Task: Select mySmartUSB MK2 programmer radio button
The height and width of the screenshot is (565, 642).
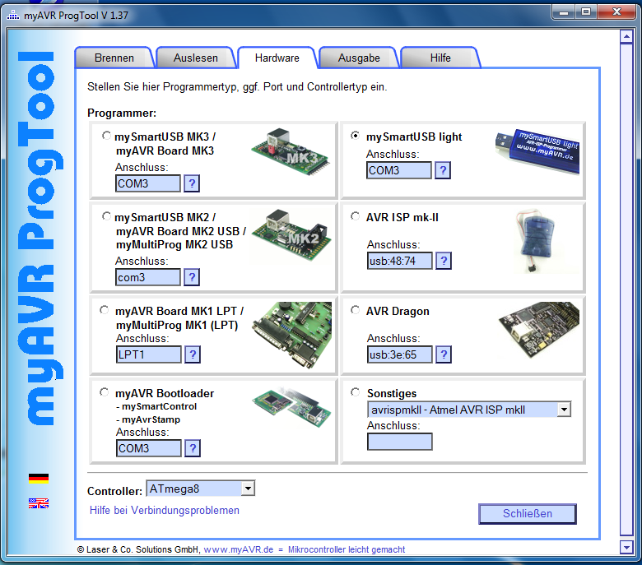Action: pyautogui.click(x=106, y=216)
